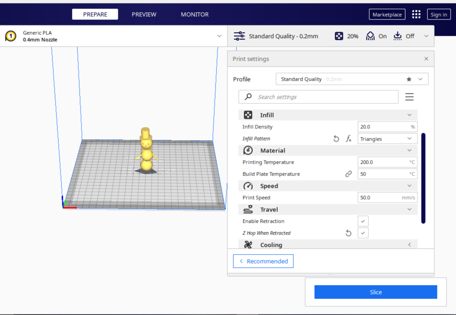Open the Infill Pattern Triangles dropdown
456x315 pixels.
point(387,139)
